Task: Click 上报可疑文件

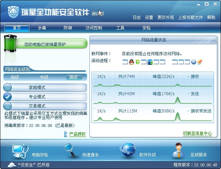Action: [190, 18]
